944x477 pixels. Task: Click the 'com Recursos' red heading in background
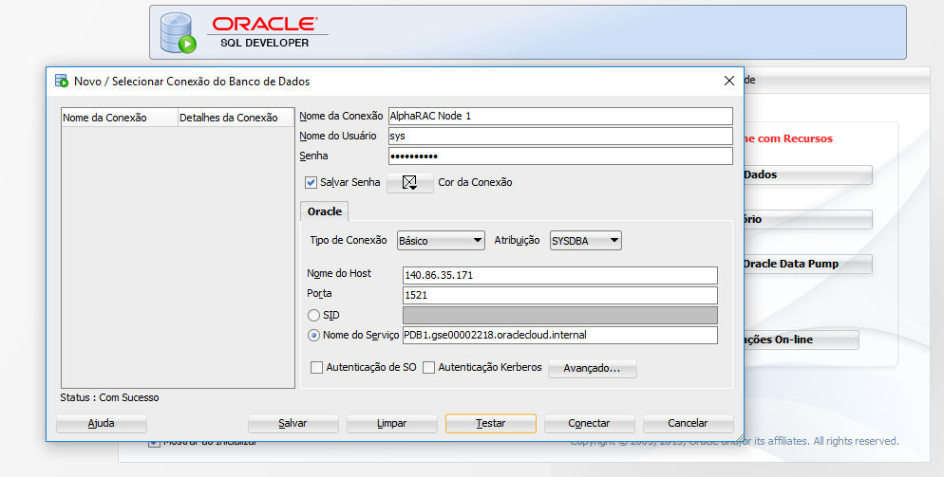[788, 138]
